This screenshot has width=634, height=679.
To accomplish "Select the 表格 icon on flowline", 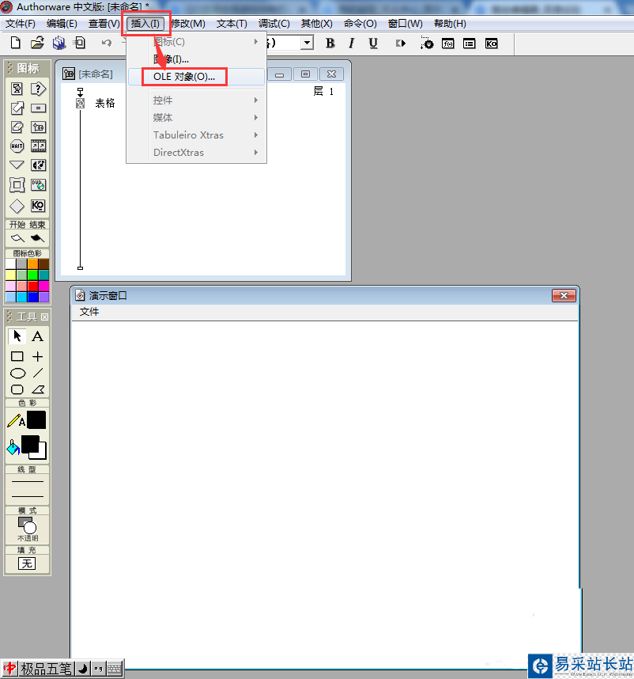I will pyautogui.click(x=81, y=103).
